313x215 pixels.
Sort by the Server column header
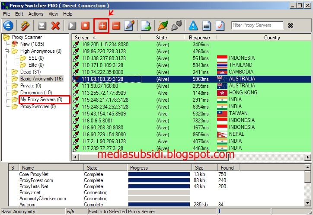coord(106,37)
